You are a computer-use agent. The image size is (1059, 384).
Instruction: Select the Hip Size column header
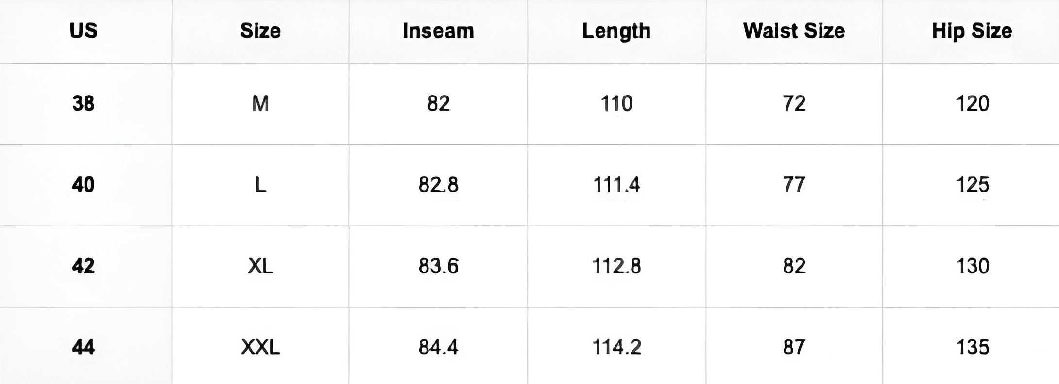click(972, 31)
